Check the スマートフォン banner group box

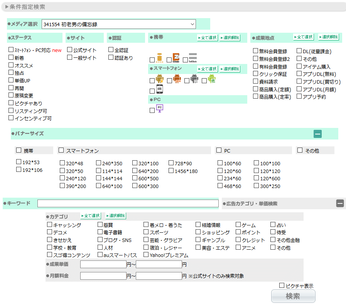(61, 150)
